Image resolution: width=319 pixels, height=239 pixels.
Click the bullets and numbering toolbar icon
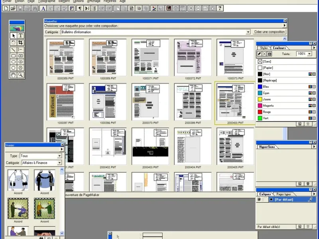pos(94,8)
